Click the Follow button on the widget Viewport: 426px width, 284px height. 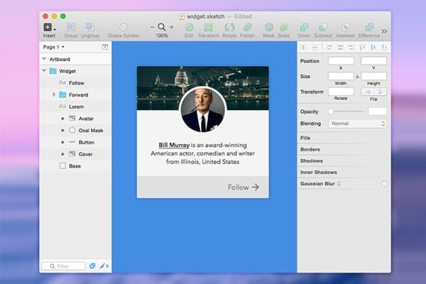coord(243,187)
